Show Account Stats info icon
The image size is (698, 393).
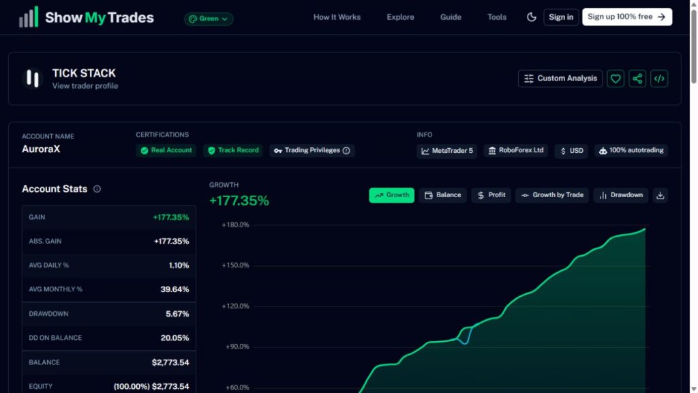97,189
